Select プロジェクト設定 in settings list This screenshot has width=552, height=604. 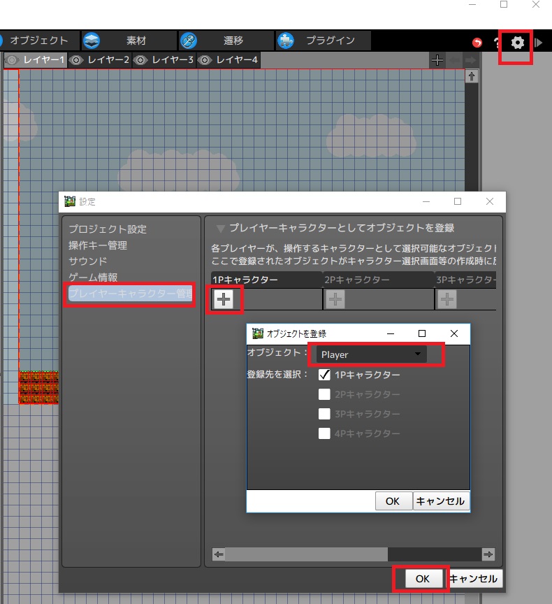108,229
